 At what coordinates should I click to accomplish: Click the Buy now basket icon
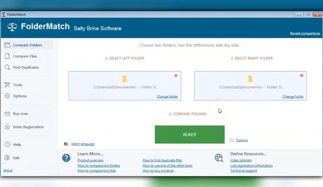[7, 114]
